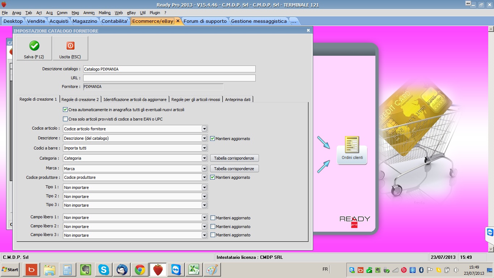Open the Campo libero 1 dropdown
Viewport: 494px width, 278px height.
click(204, 218)
